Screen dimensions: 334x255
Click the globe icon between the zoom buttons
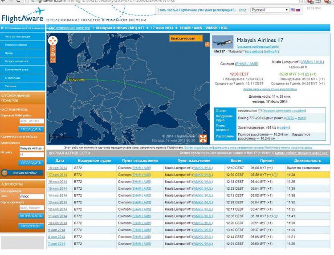click(x=53, y=54)
